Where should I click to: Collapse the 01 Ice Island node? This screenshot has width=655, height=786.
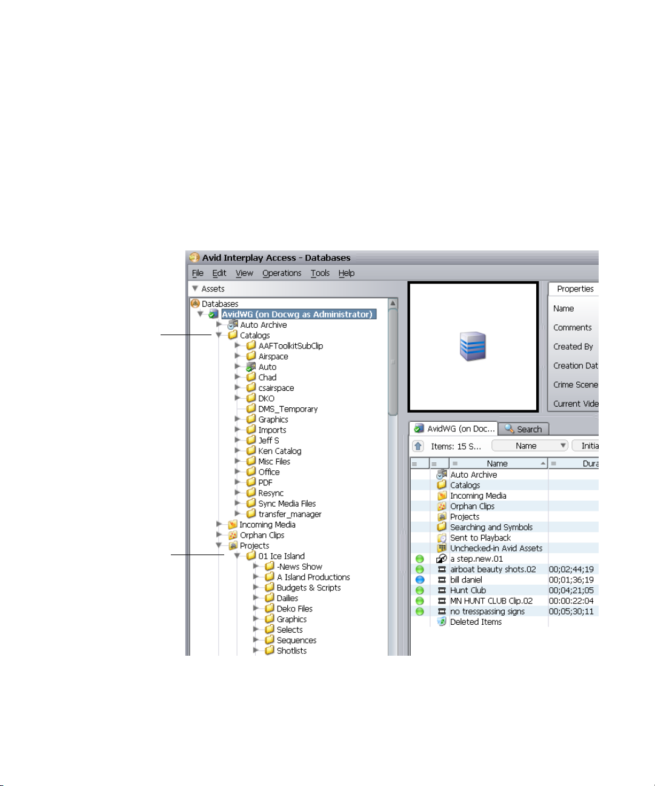coord(238,556)
